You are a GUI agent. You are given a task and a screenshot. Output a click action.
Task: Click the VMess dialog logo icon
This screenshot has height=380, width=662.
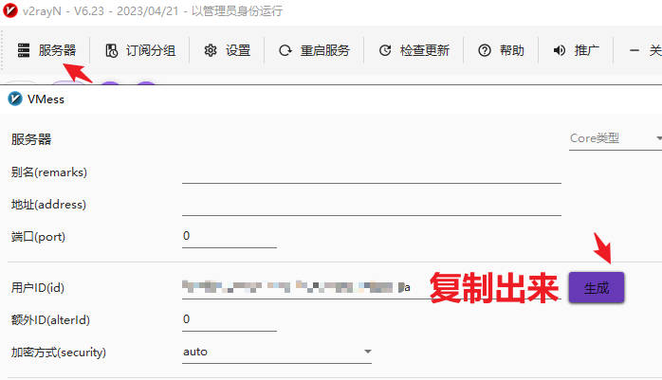(15, 100)
